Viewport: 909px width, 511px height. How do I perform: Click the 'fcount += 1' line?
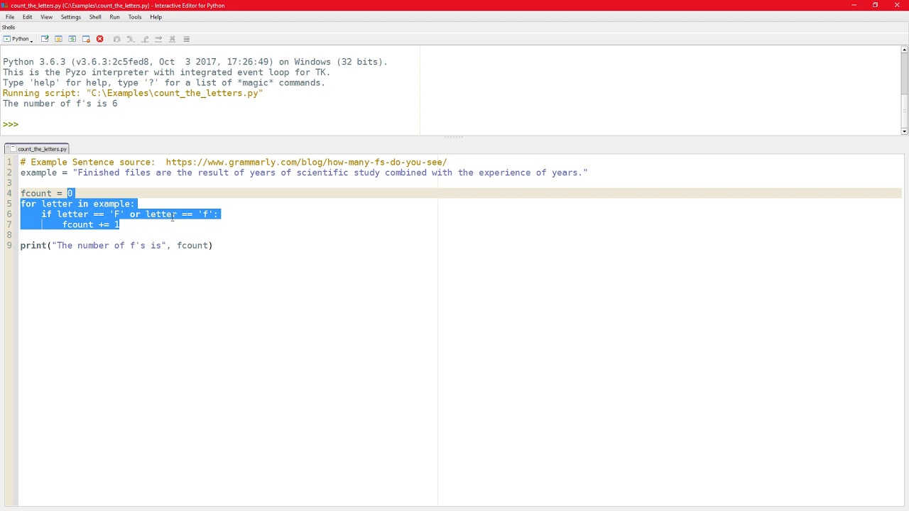point(91,225)
